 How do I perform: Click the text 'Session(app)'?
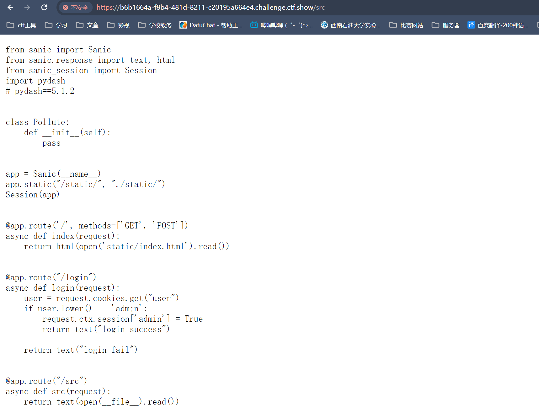click(33, 195)
